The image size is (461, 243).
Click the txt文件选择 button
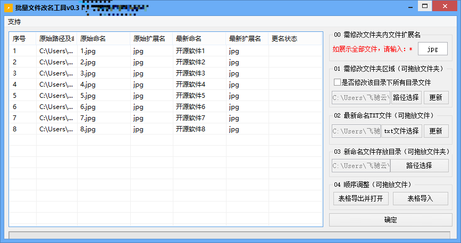[401, 131]
